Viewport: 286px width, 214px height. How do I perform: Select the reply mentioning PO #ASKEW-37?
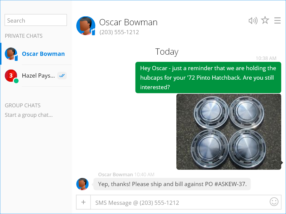172,184
